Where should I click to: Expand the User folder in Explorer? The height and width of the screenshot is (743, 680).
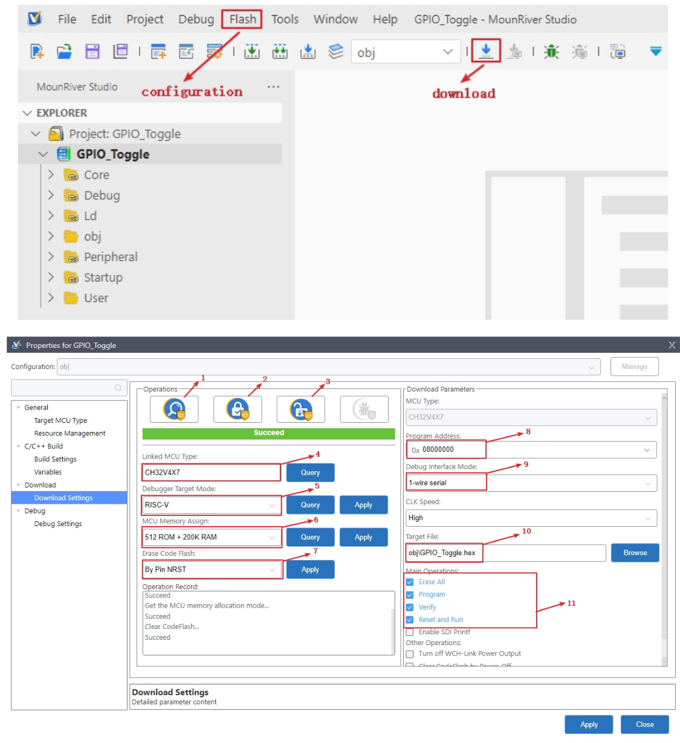[51, 298]
